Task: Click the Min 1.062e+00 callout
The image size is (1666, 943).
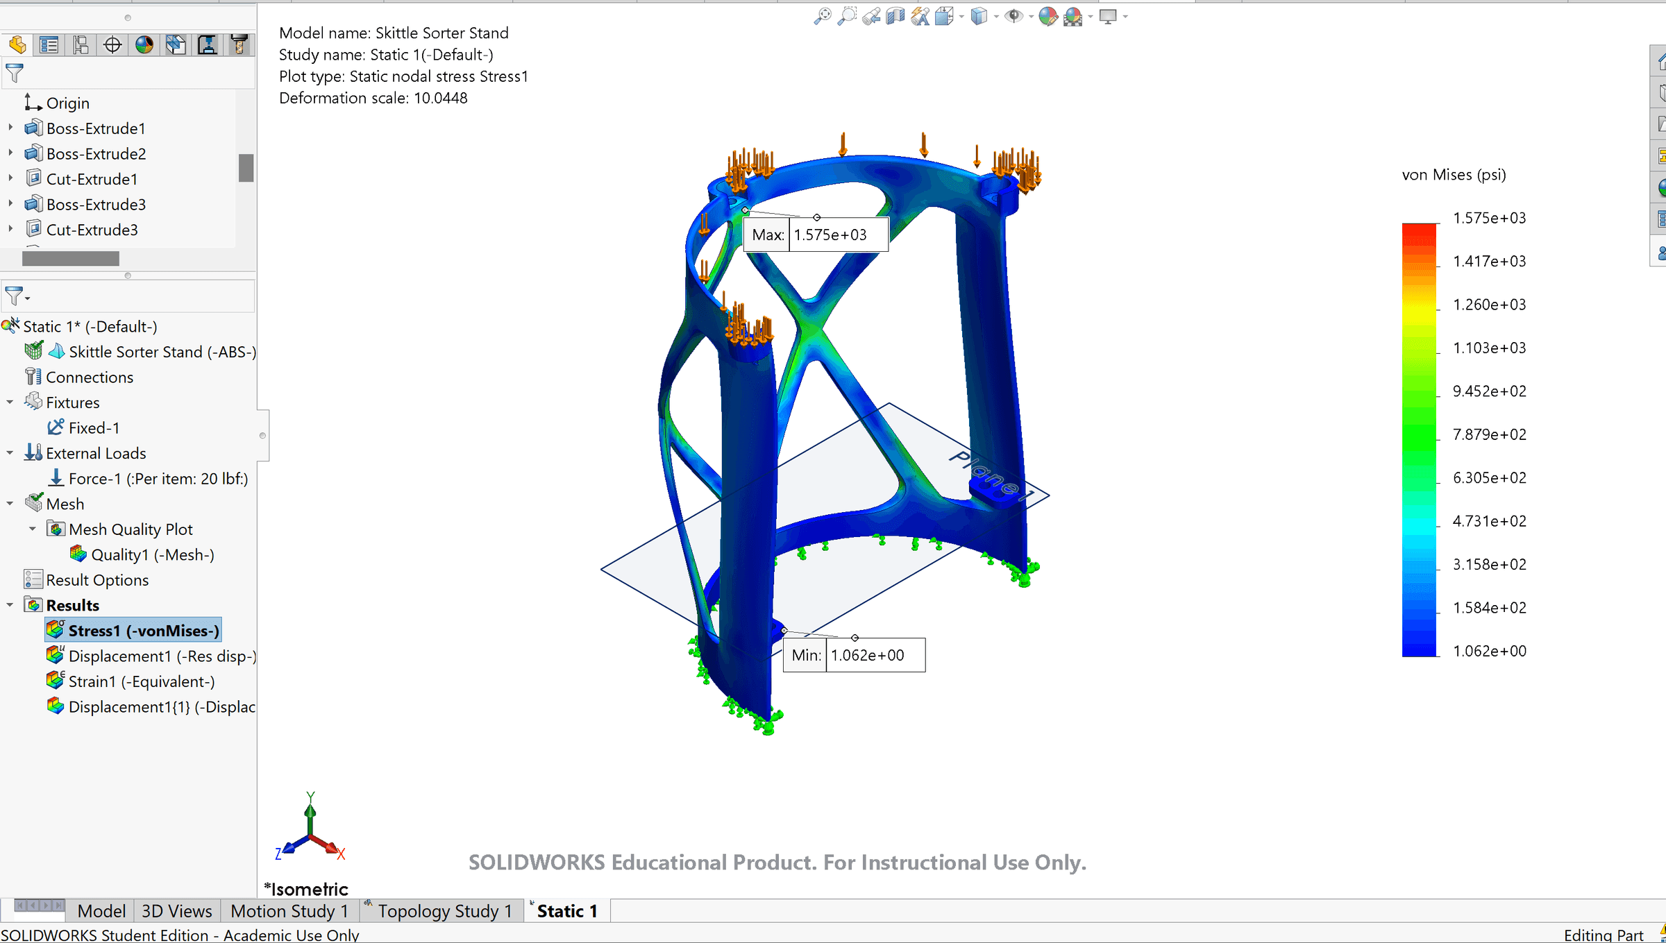Action: 854,655
